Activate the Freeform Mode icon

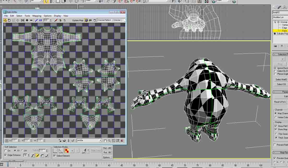point(17,20)
